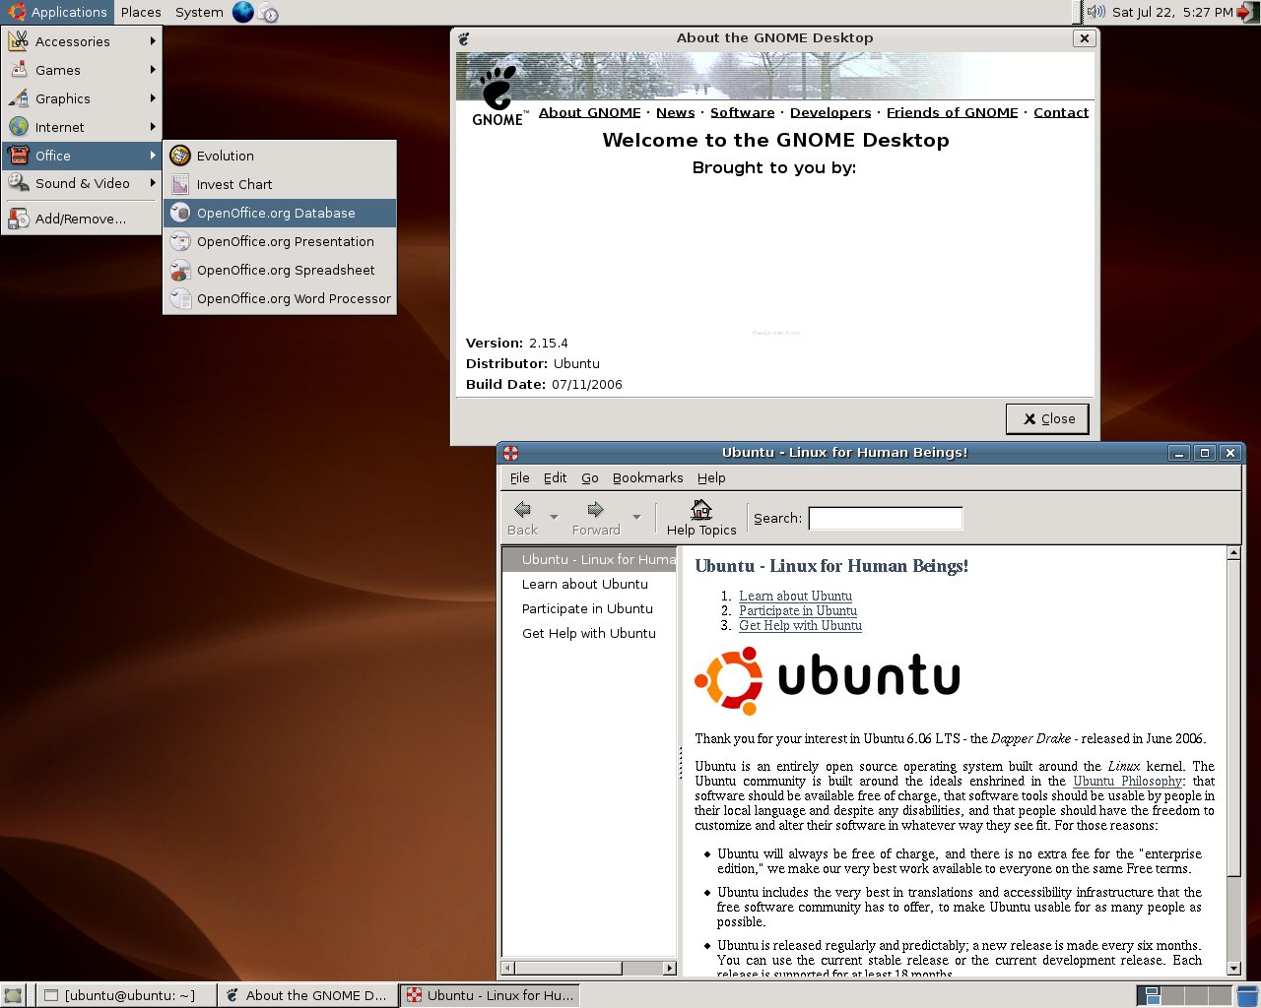Open the Help menu in help browser
This screenshot has width=1261, height=1008.
coord(711,477)
